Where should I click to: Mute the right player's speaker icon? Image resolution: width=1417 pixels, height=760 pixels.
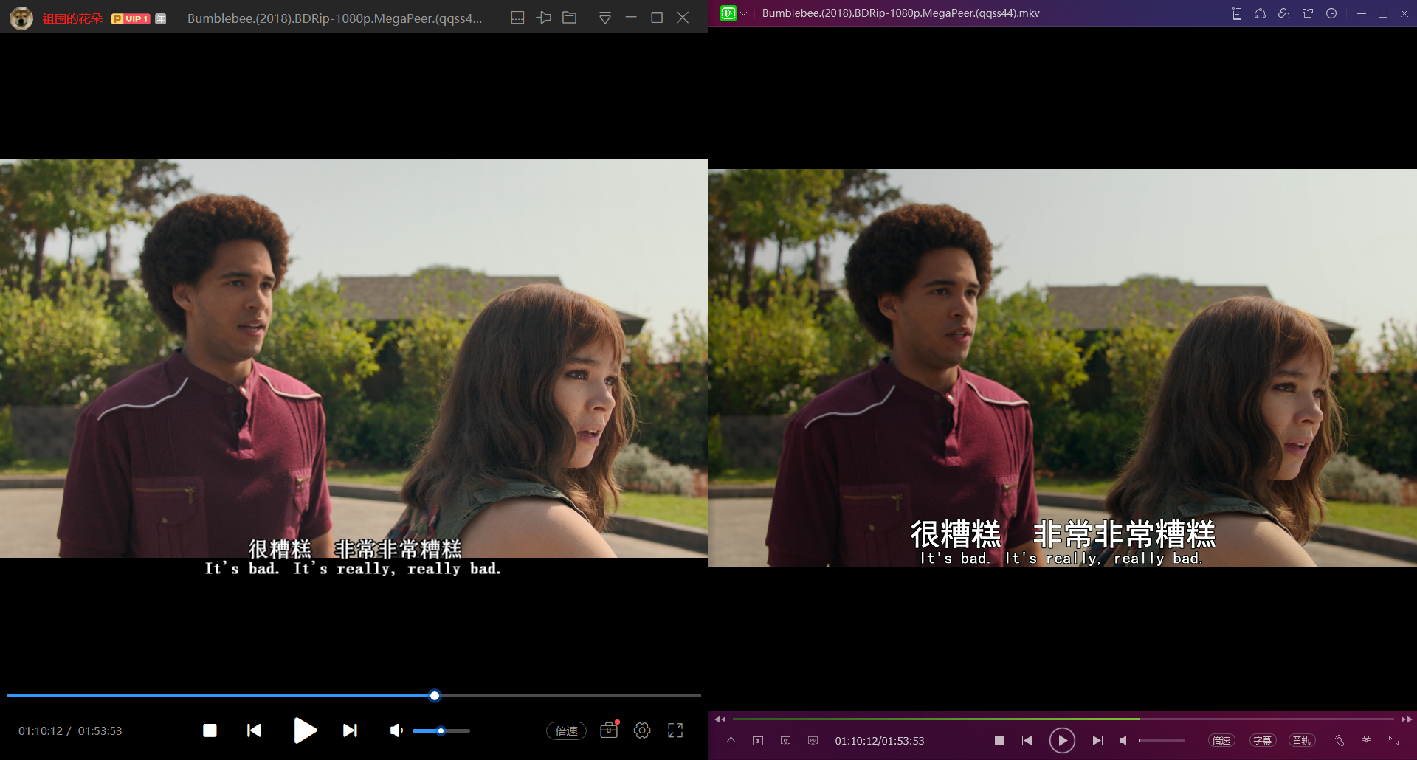pyautogui.click(x=1124, y=740)
